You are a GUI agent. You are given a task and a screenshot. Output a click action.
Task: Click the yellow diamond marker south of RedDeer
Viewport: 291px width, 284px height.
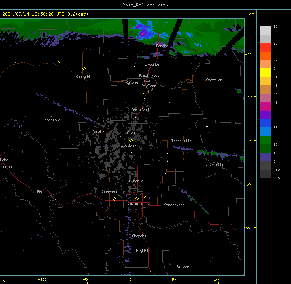(144, 95)
